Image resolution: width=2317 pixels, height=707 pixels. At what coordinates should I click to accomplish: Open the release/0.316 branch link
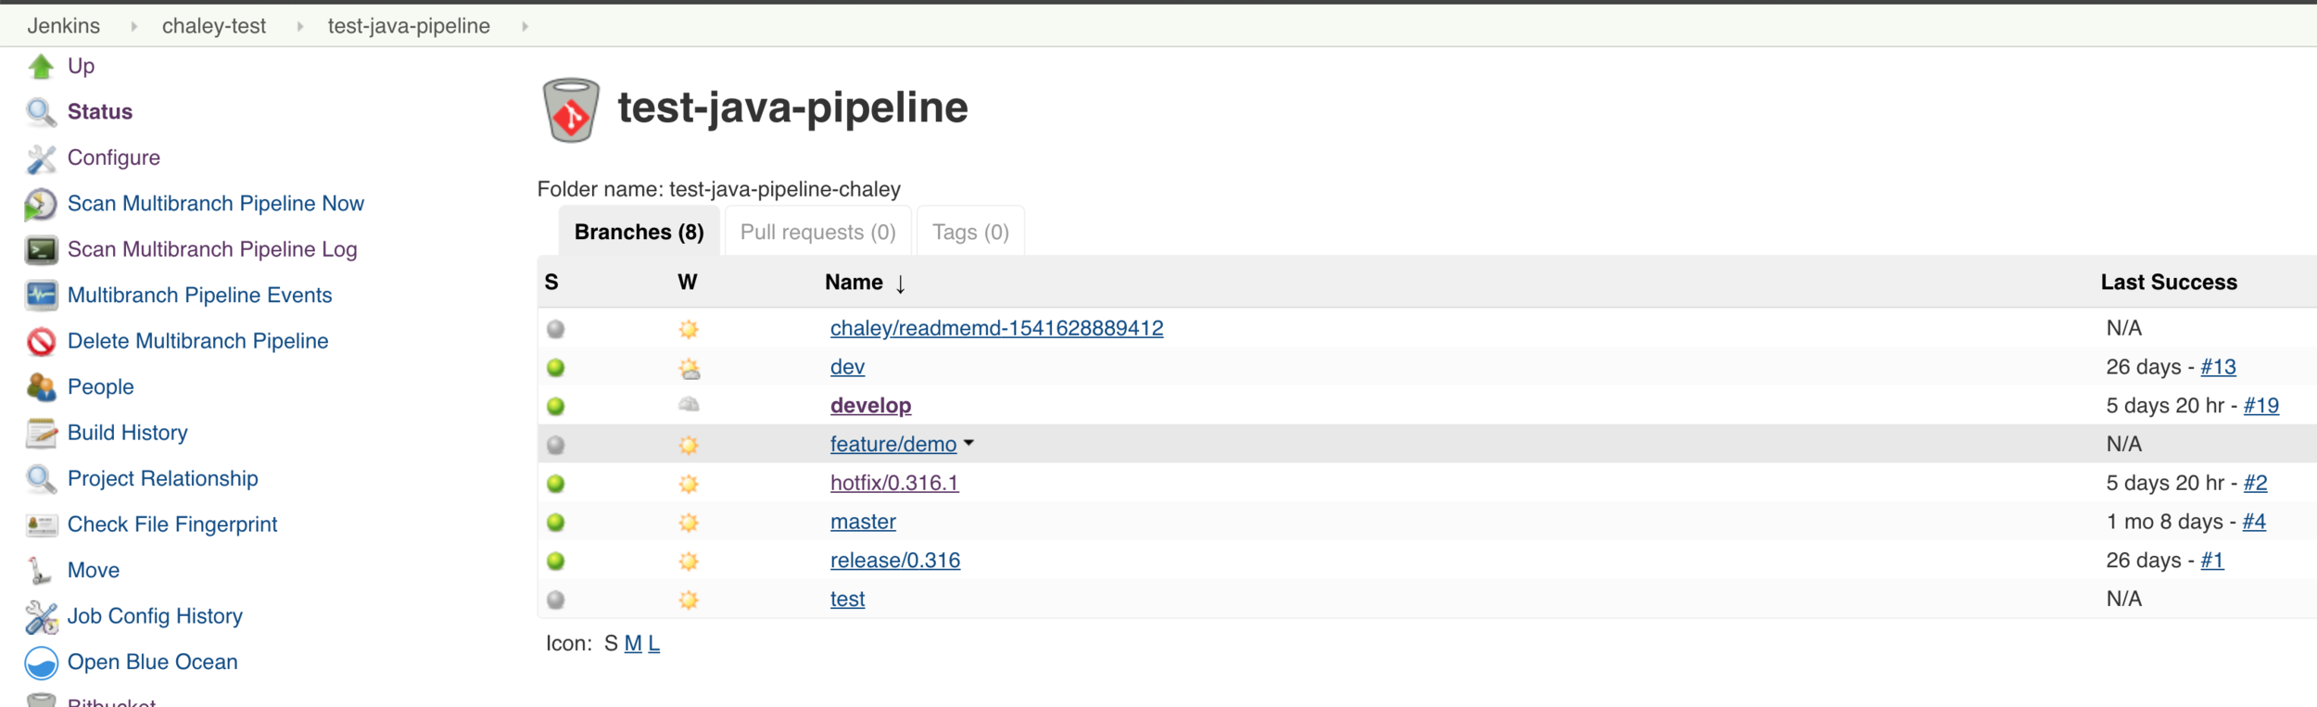pyautogui.click(x=895, y=561)
